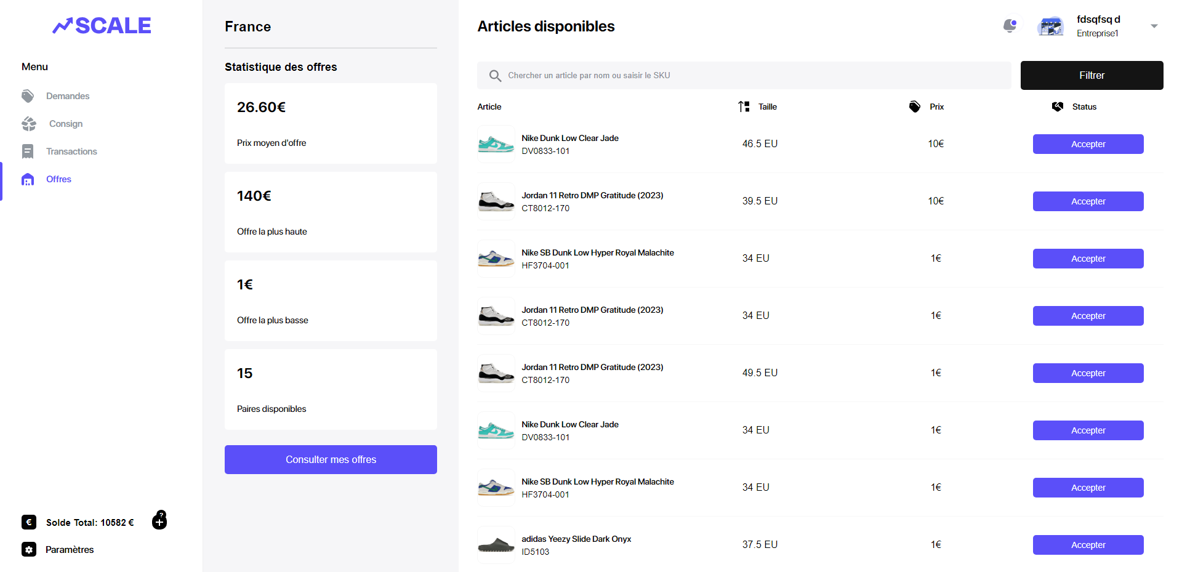Click the Status handshake icon
Viewport: 1182px width, 572px height.
1058,107
